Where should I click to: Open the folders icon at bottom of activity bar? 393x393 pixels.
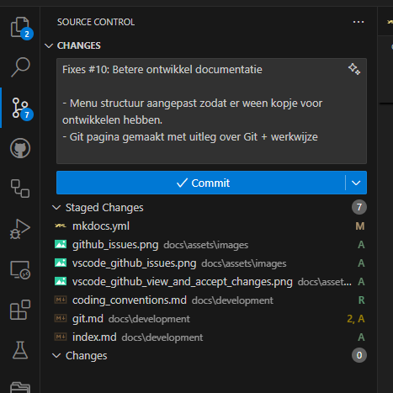(20, 387)
